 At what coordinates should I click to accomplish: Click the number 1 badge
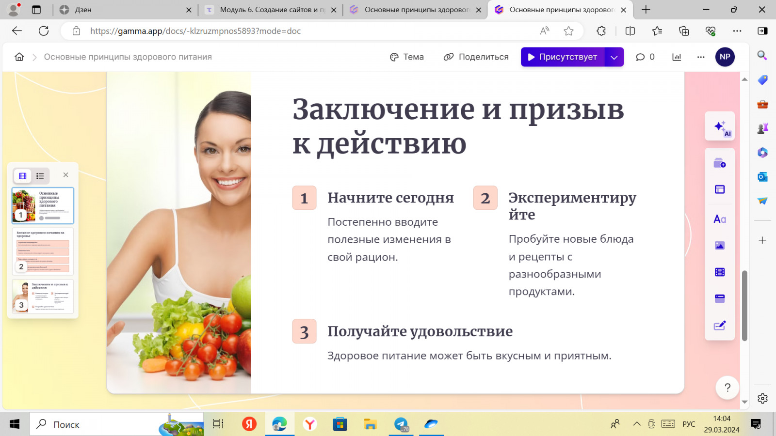pyautogui.click(x=304, y=198)
